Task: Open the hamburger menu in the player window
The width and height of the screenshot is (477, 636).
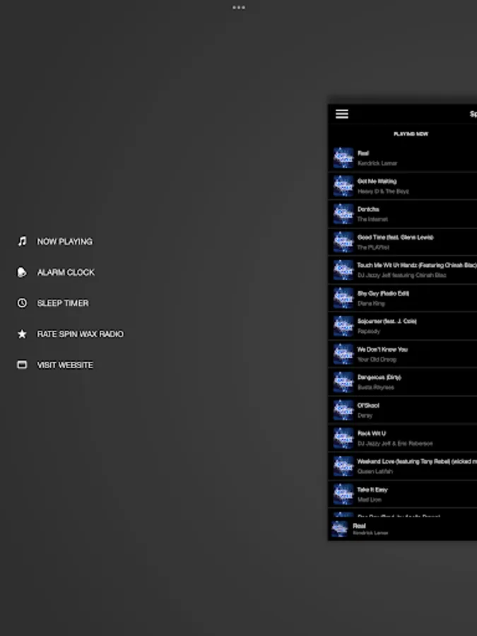Action: [x=342, y=114]
